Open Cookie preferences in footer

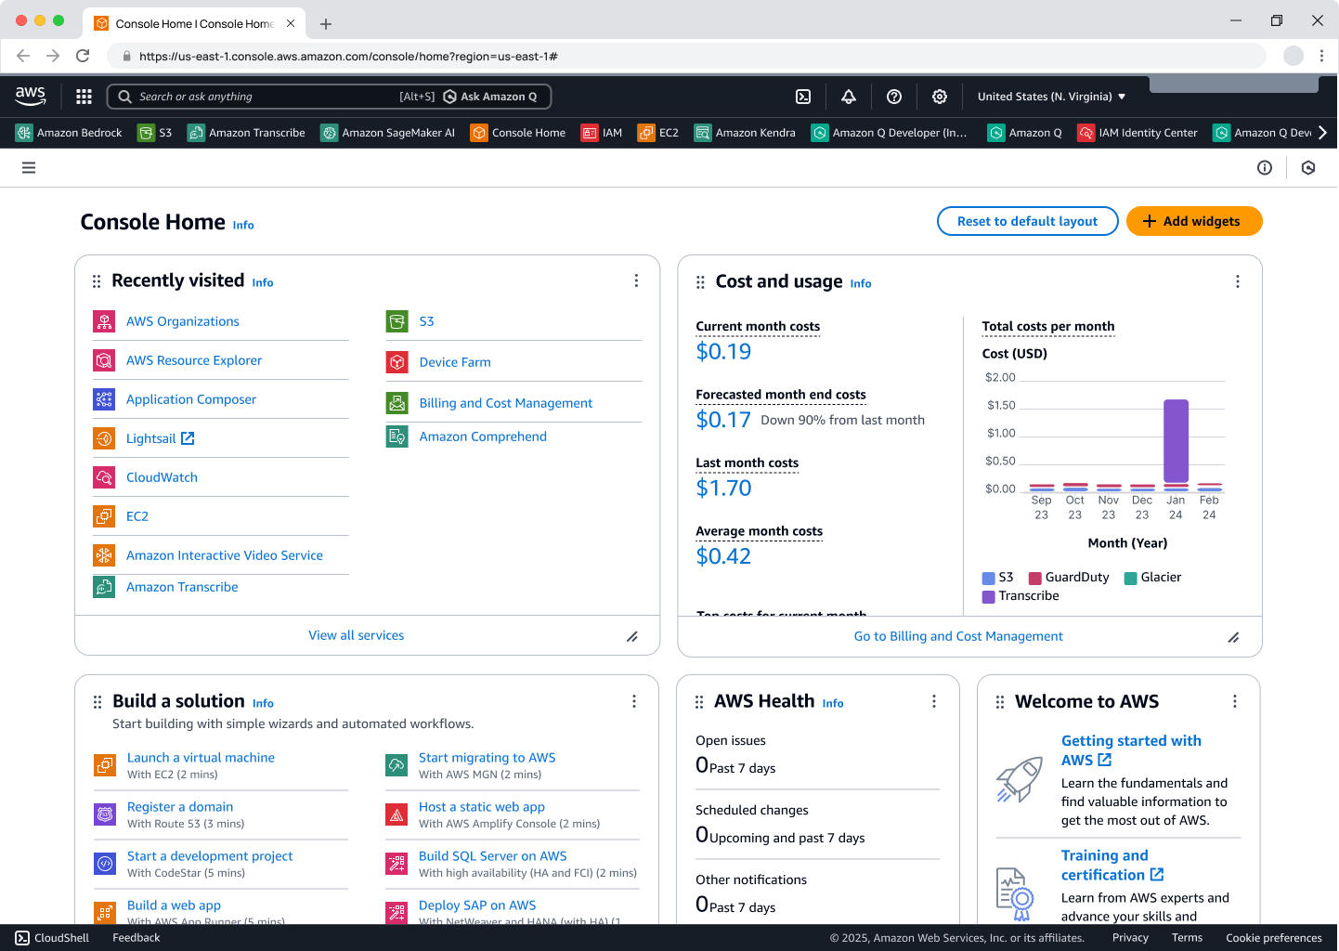(x=1274, y=938)
